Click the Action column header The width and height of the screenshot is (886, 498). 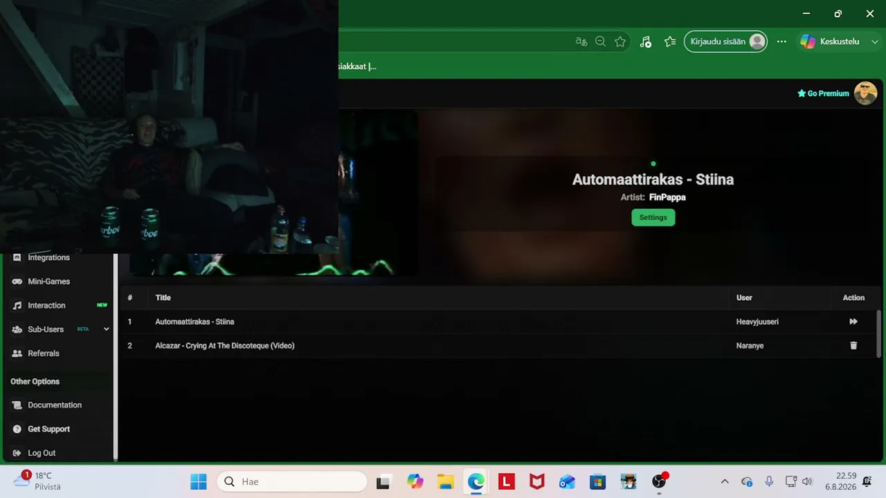pyautogui.click(x=853, y=297)
